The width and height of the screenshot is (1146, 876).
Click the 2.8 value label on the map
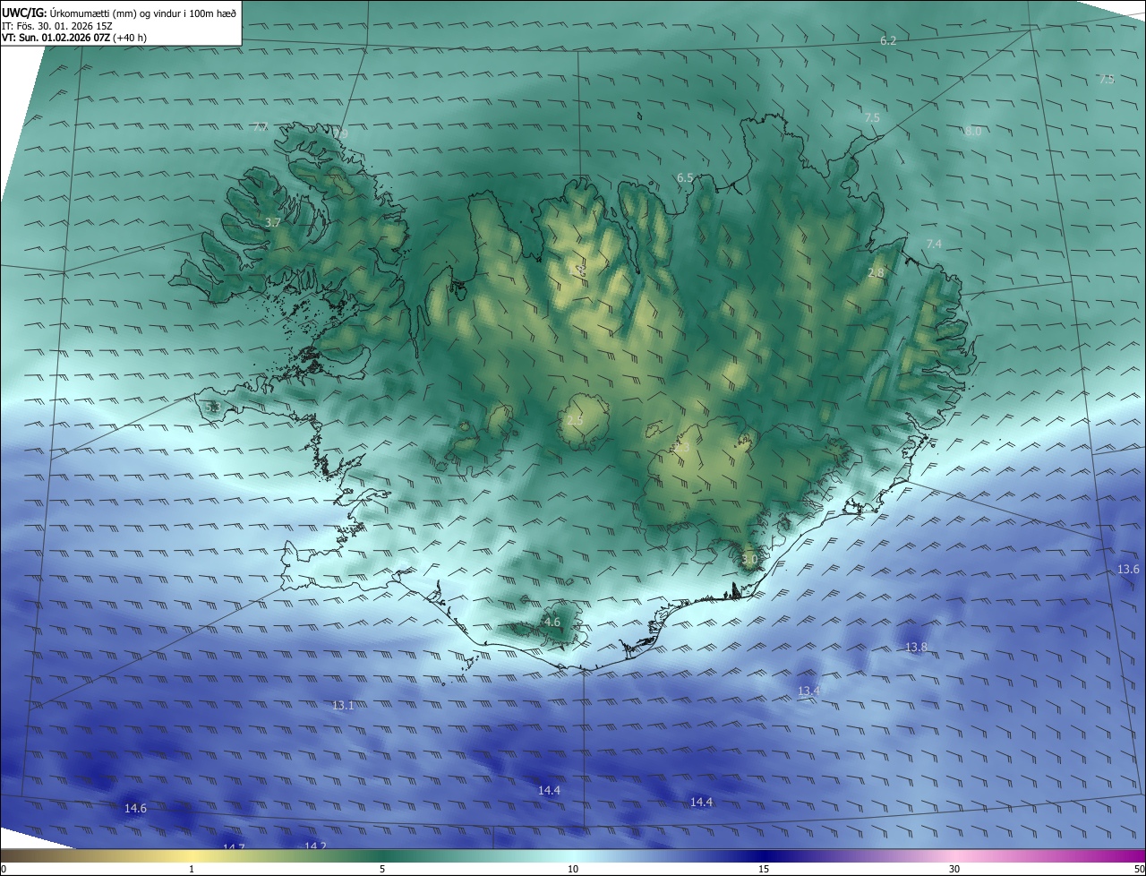(876, 273)
